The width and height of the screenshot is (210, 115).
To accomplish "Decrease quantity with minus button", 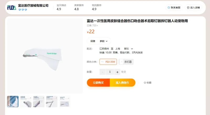I will point(102,72).
